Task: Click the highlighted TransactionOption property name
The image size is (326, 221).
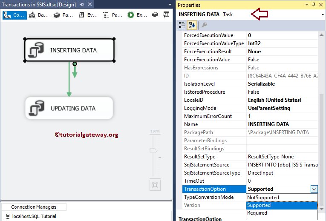Action: (214, 189)
